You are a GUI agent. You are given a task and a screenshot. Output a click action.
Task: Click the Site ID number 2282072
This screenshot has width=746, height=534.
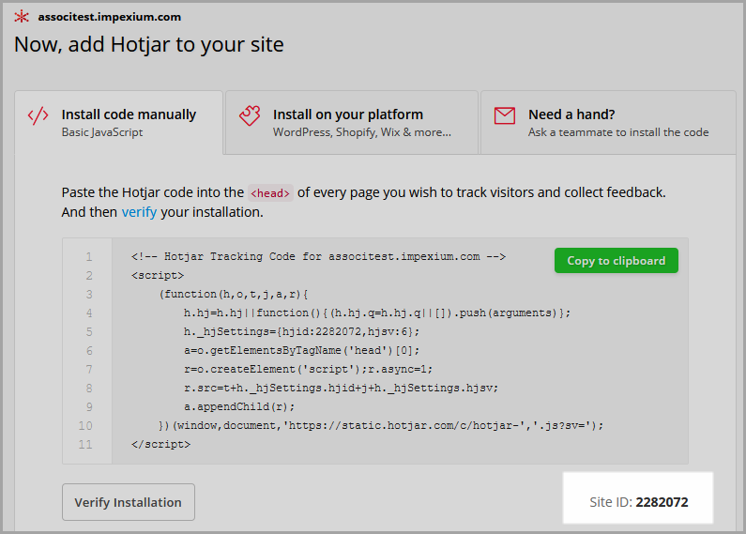662,502
